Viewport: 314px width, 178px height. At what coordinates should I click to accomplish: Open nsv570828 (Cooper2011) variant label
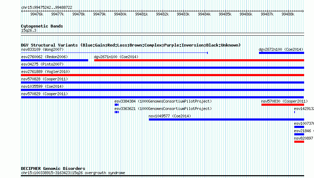[x=44, y=79]
